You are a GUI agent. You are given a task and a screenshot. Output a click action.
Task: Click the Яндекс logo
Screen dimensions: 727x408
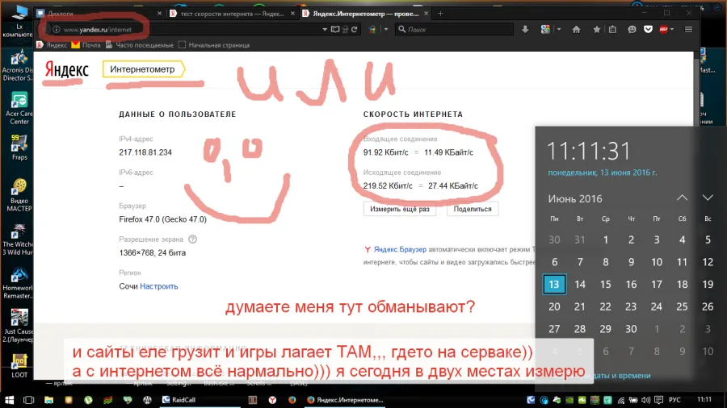pos(67,70)
